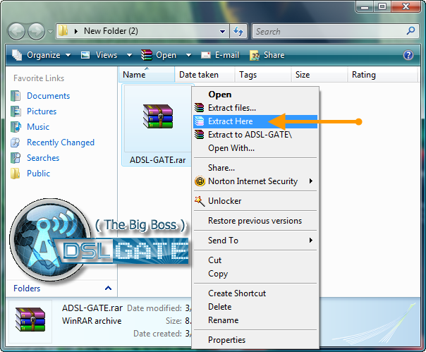The width and height of the screenshot is (426, 352).
Task: Open the Music favorite link
Action: 38,127
